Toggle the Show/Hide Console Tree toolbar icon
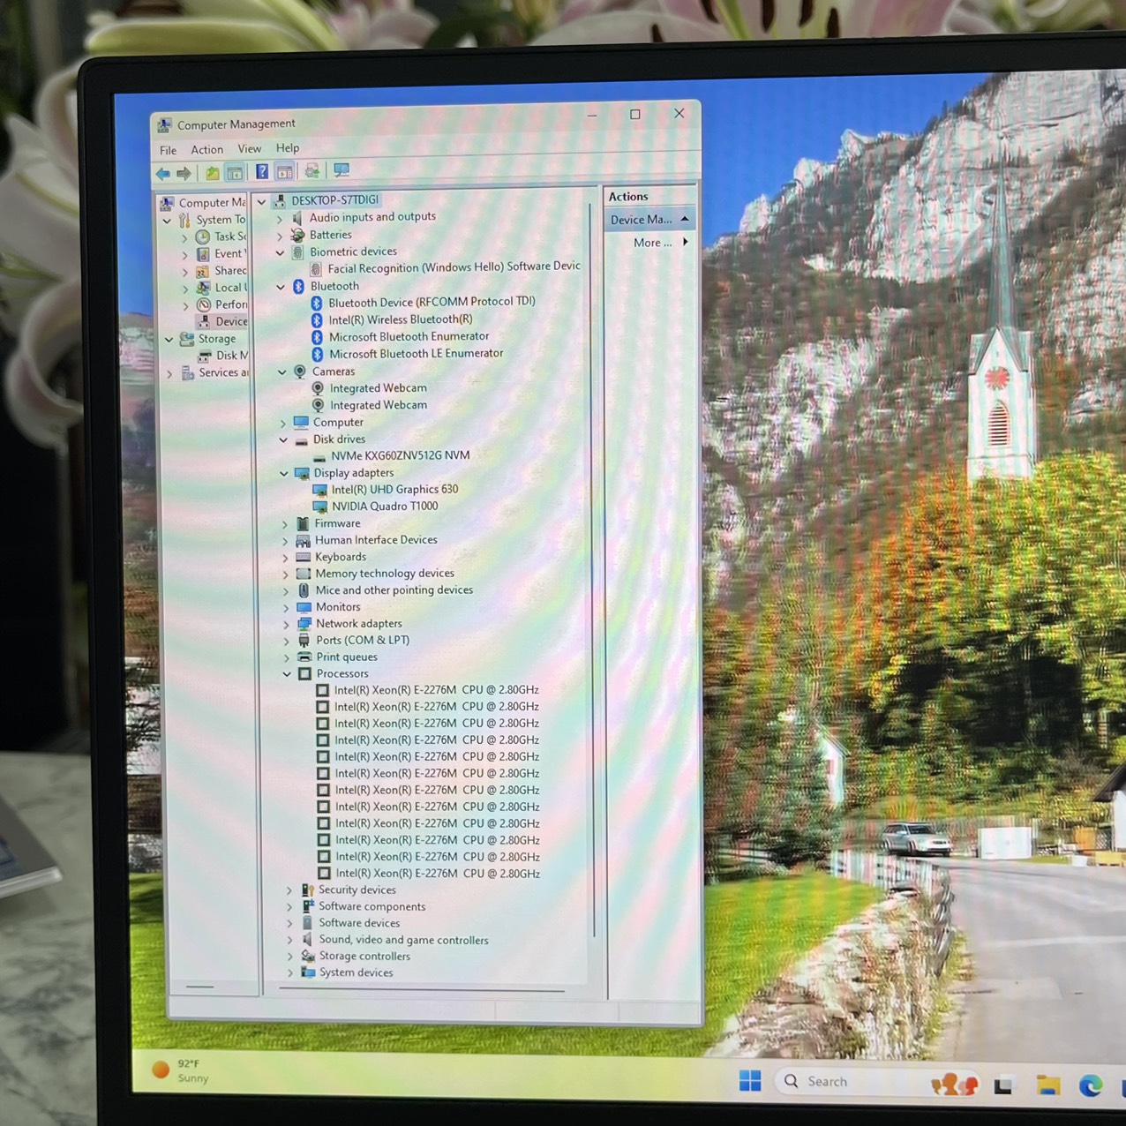Screen dimensions: 1126x1126 click(235, 173)
